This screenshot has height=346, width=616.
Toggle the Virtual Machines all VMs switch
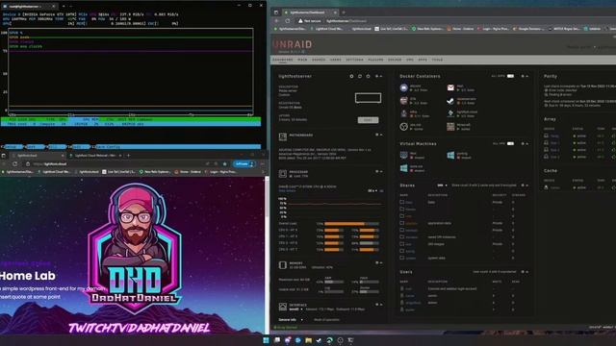[510, 143]
